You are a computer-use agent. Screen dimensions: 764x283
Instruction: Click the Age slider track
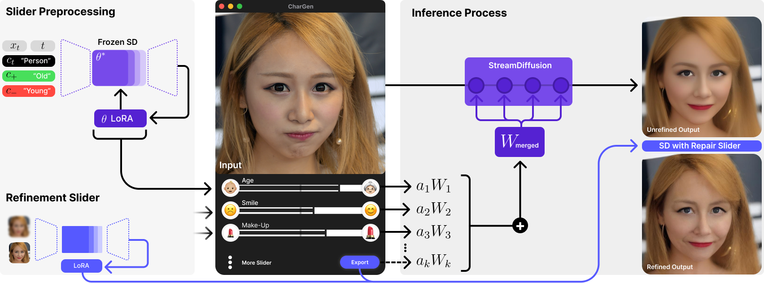coord(300,188)
